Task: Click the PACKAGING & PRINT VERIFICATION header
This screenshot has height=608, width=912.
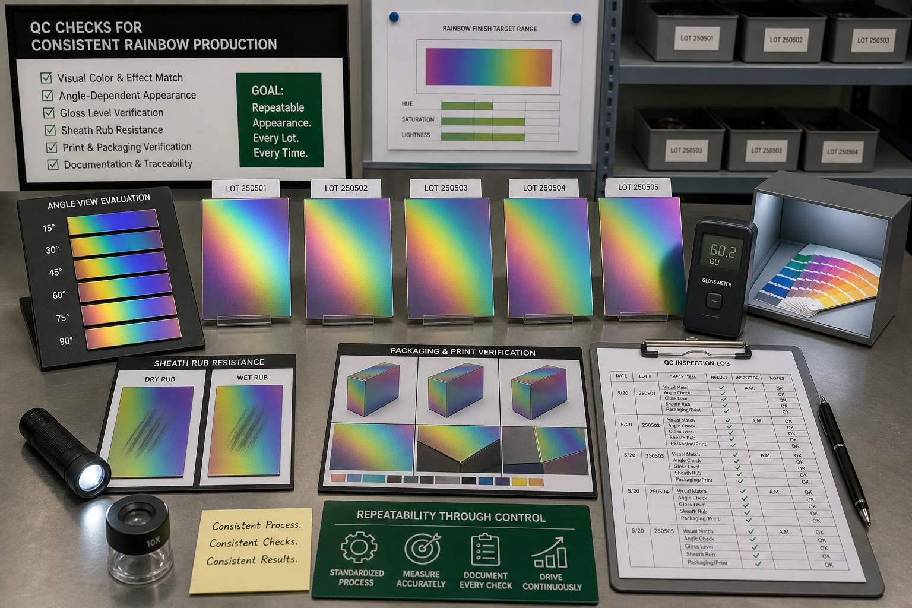Action: [x=463, y=351]
